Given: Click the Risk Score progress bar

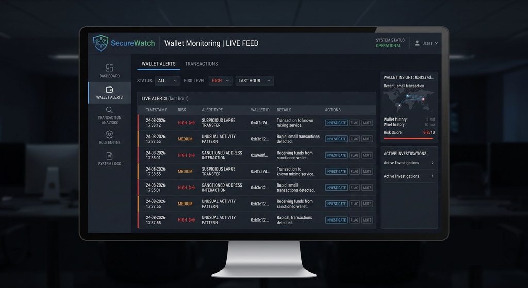Looking at the screenshot, I should 408,138.
